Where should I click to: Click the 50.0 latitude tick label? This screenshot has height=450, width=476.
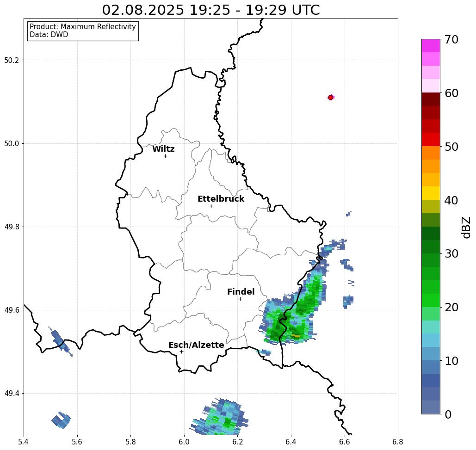click(x=12, y=143)
